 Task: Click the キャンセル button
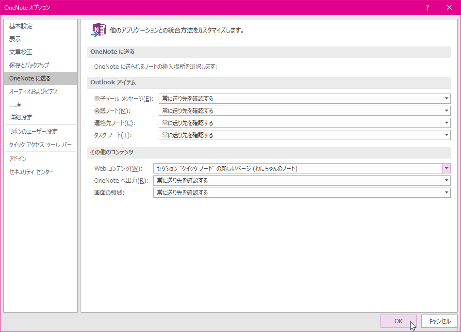(439, 321)
